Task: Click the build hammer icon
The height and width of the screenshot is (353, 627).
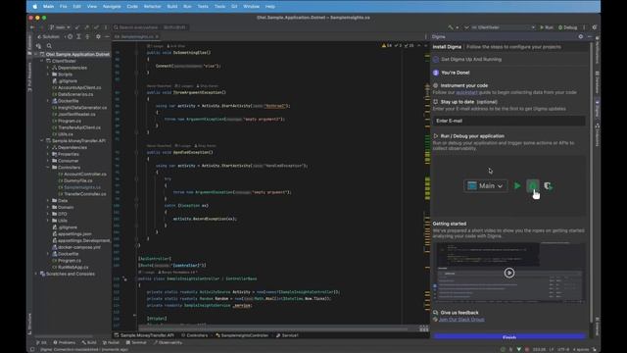Action: [x=451, y=27]
